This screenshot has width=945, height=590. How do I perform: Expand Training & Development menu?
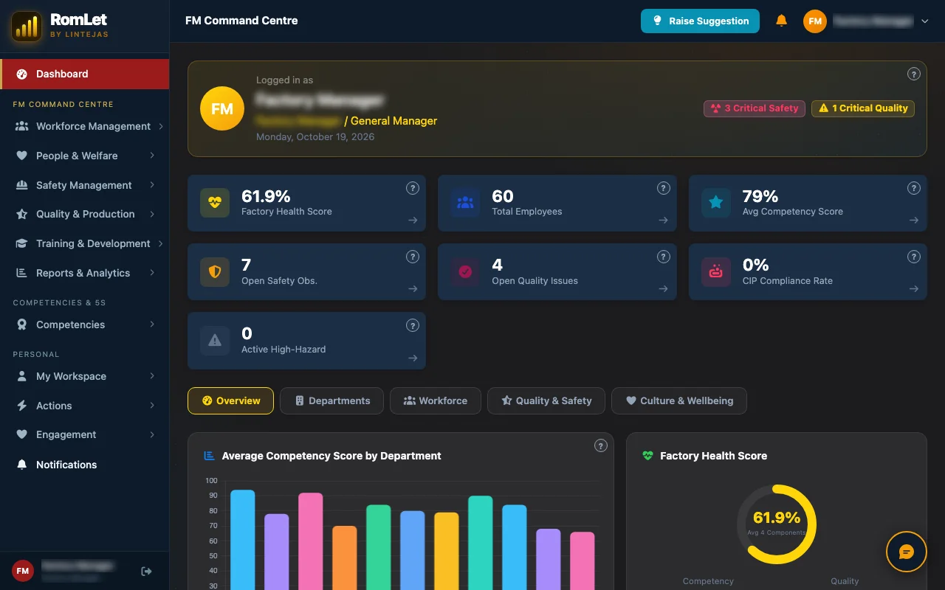[85, 243]
